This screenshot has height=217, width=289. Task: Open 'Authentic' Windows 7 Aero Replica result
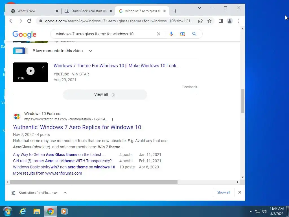click(77, 127)
